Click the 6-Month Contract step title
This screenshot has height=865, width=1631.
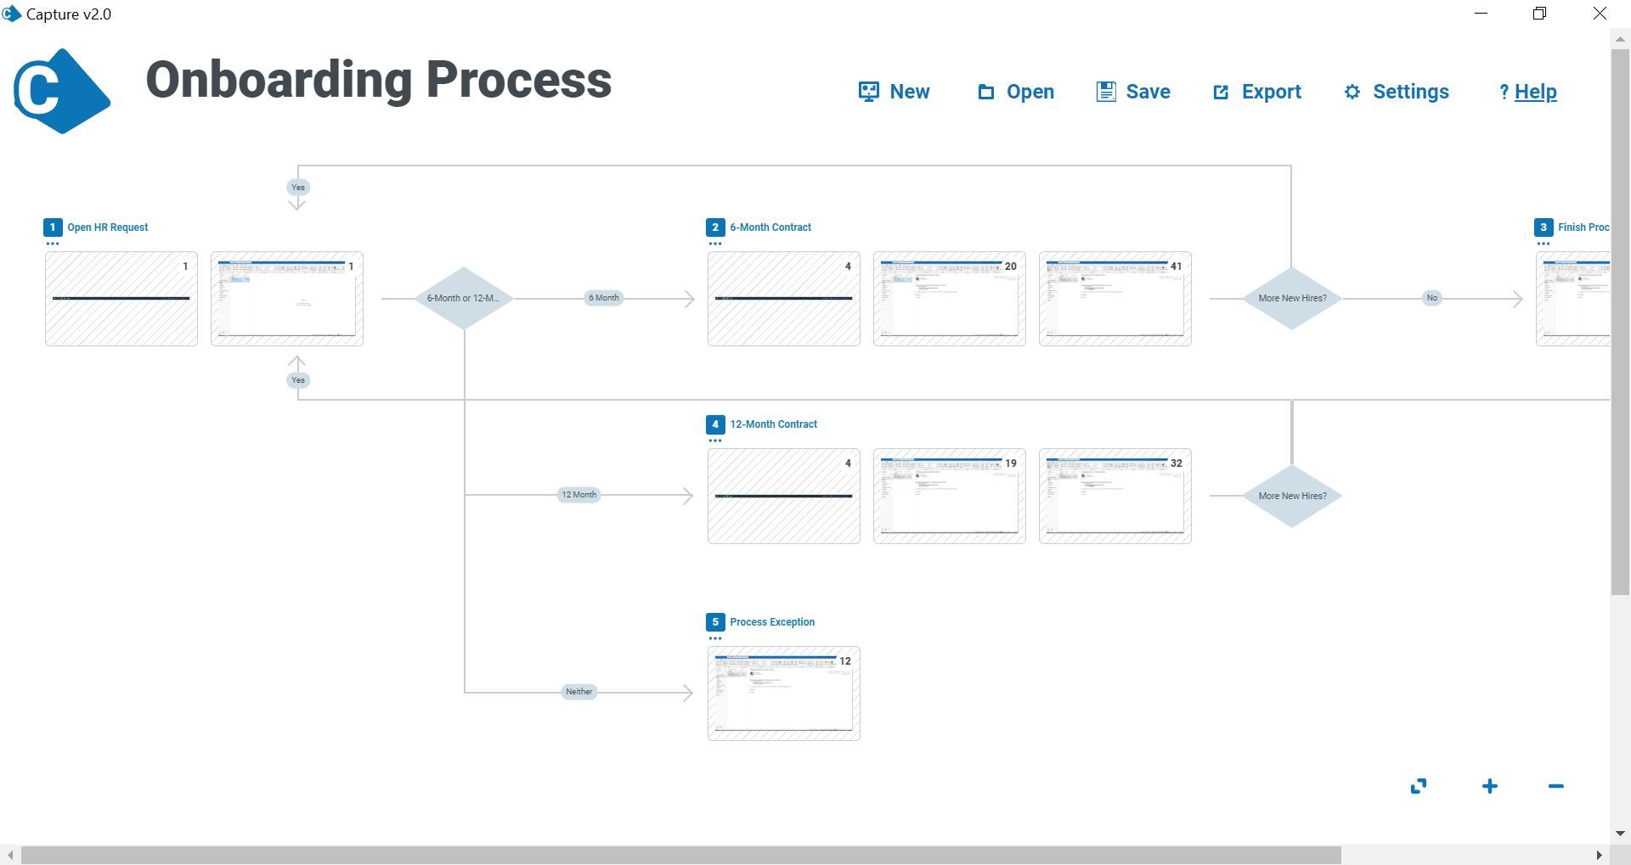tap(770, 227)
